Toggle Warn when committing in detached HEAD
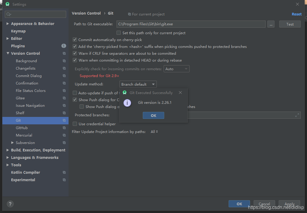 pyautogui.click(x=75, y=60)
